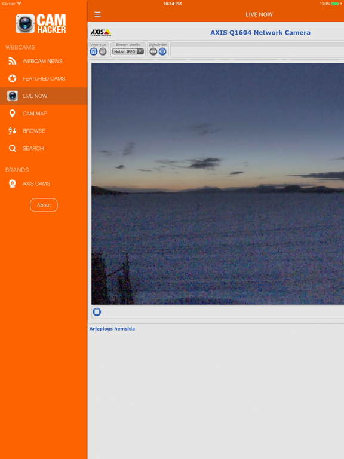The height and width of the screenshot is (459, 344).
Task: Tap the Wi-Fi icon in status bar
Action: pos(19,4)
